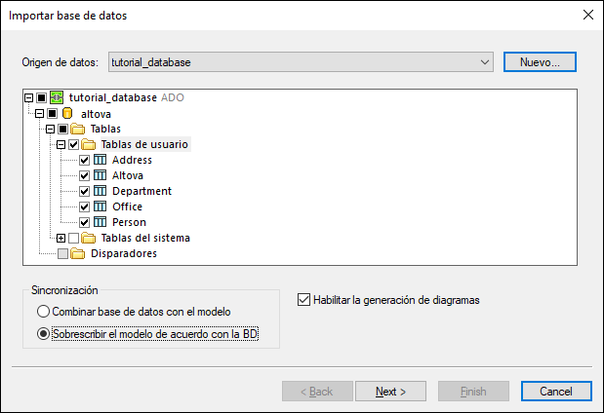This screenshot has width=604, height=413.
Task: Select Combinar base de datos con el modelo
Action: coord(43,312)
